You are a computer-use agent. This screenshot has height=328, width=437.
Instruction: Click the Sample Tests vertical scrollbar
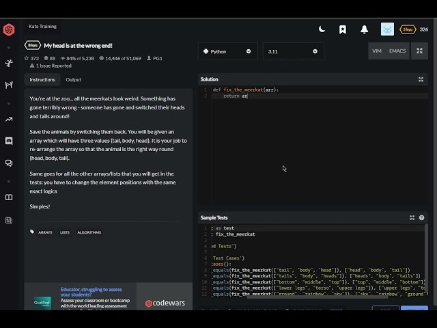pyautogui.click(x=426, y=260)
